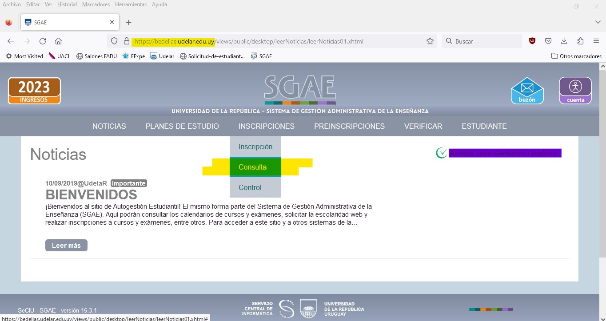The height and width of the screenshot is (321, 606).
Task: Expand the VERIFICAR menu
Action: click(x=423, y=126)
